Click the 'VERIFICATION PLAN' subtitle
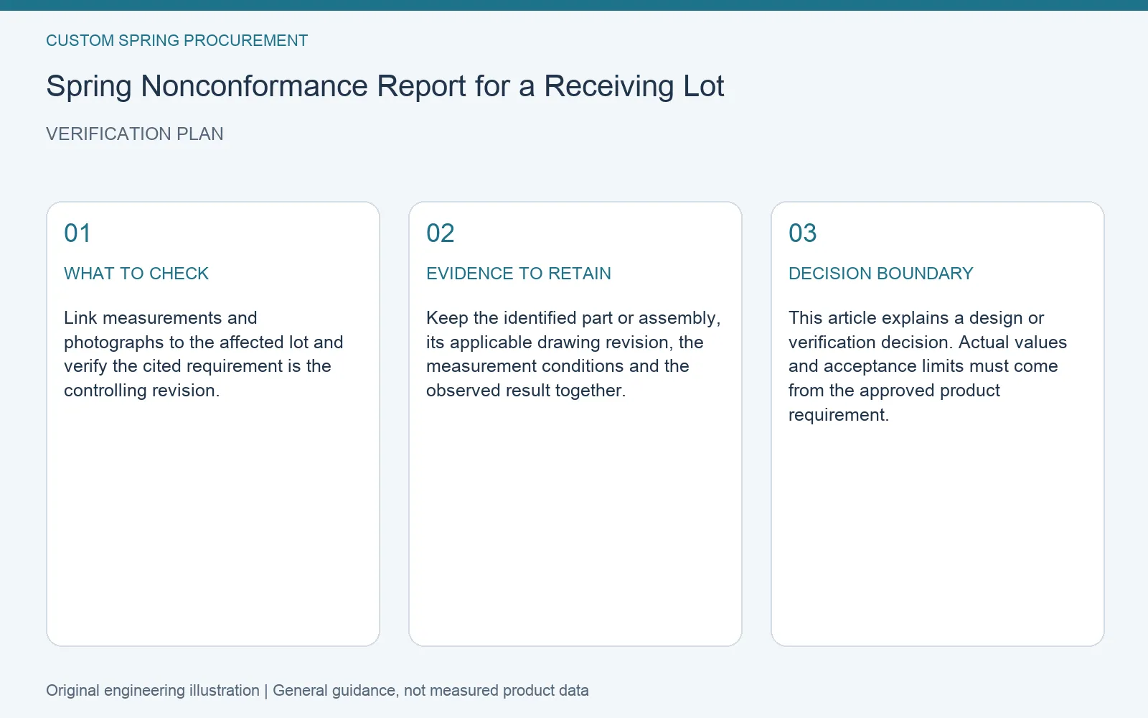This screenshot has height=718, width=1148. 135,134
